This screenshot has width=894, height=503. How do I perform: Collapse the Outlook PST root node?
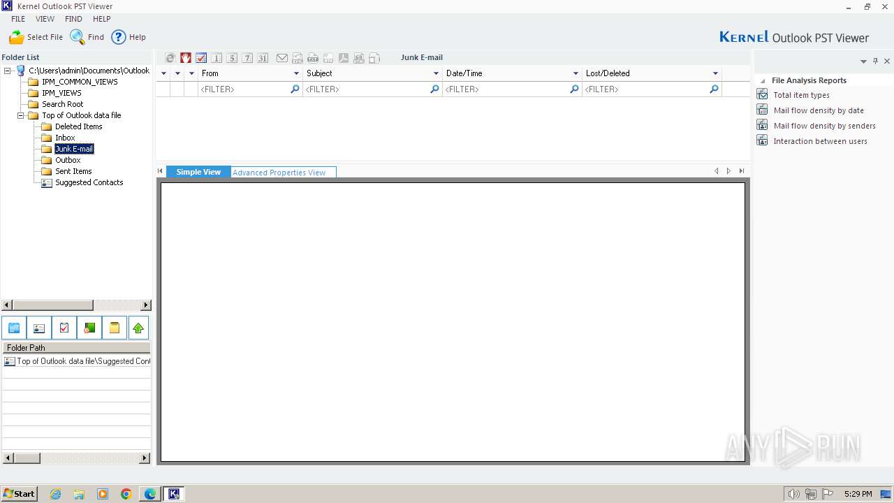point(8,71)
